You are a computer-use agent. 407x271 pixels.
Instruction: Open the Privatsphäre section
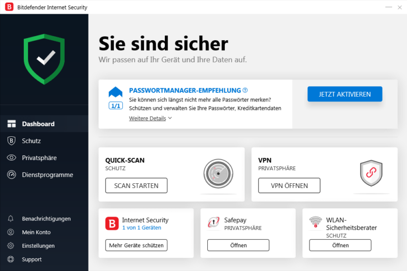click(x=44, y=157)
